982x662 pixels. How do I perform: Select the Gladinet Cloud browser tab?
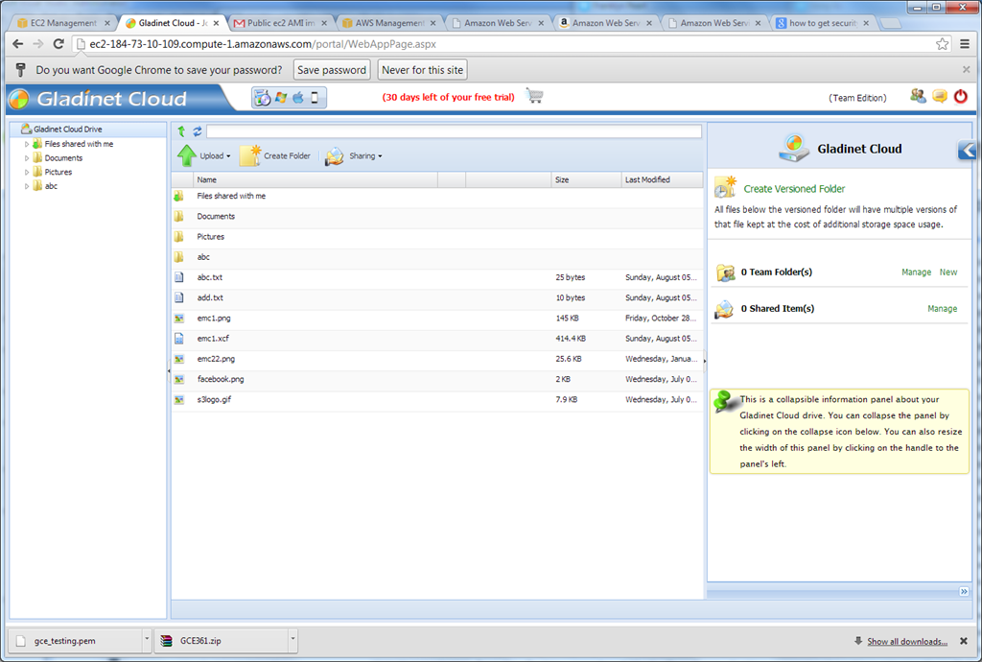173,23
